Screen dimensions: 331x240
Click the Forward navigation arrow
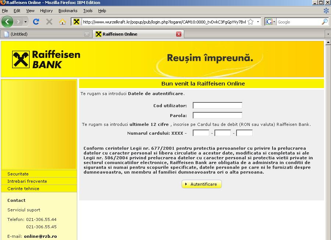(18, 22)
